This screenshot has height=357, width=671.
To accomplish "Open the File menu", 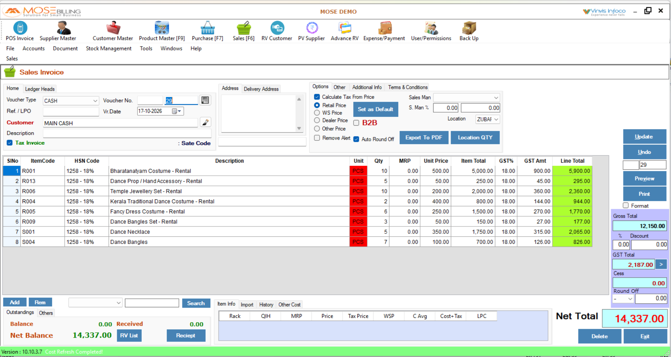I will [x=10, y=48].
